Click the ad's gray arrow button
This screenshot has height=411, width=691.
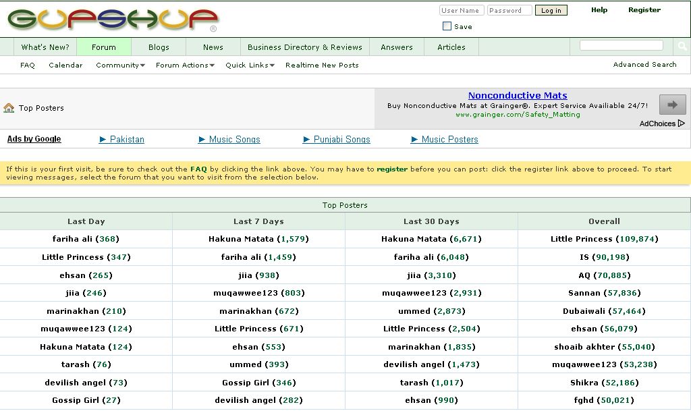pyautogui.click(x=672, y=105)
